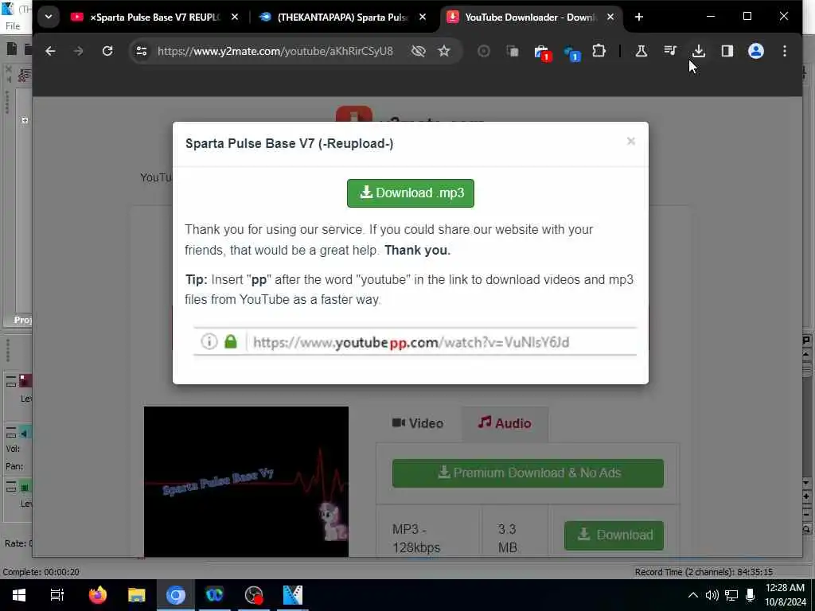Click the youtubepp.com example link image
Viewport: 815px width, 611px height.
(x=415, y=342)
